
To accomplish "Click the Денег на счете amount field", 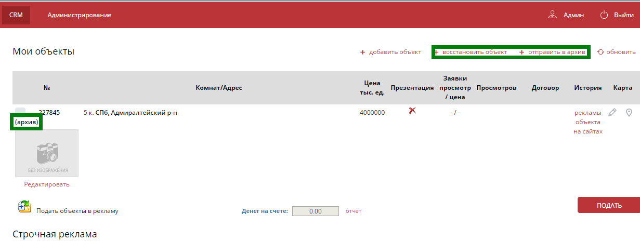I will click(316, 211).
